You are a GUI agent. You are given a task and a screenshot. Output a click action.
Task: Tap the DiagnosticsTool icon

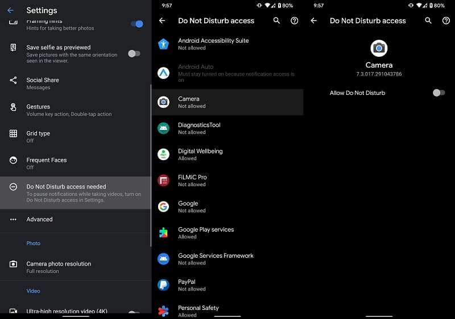click(163, 128)
